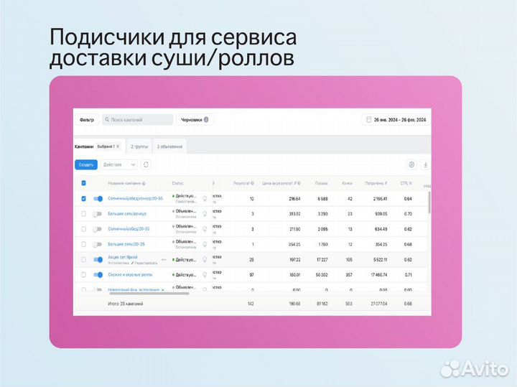Open campaign Большие сеты/конкур link

(x=127, y=214)
